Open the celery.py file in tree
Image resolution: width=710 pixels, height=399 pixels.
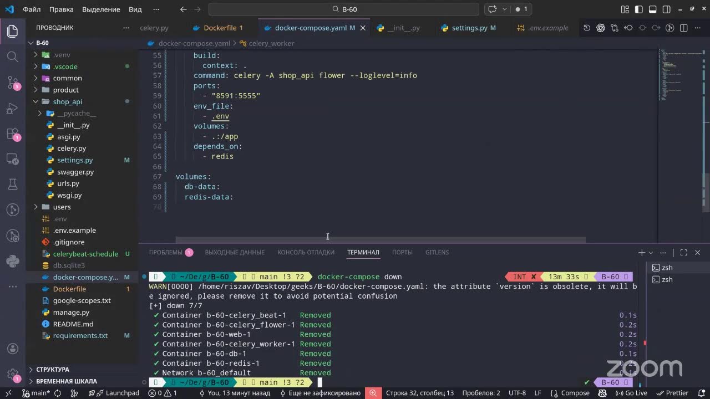click(x=72, y=149)
